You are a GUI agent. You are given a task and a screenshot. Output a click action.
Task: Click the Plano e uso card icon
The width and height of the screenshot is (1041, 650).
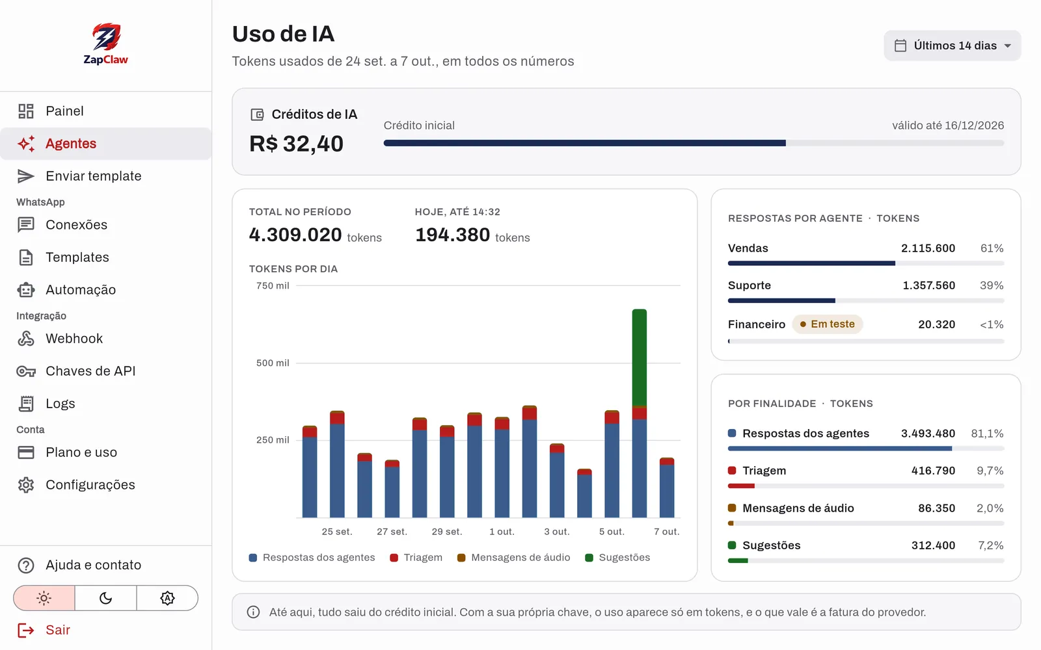point(26,452)
